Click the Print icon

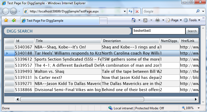[158, 20]
